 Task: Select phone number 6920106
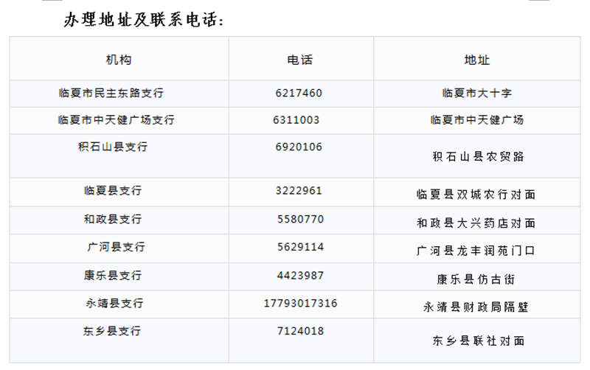[299, 147]
